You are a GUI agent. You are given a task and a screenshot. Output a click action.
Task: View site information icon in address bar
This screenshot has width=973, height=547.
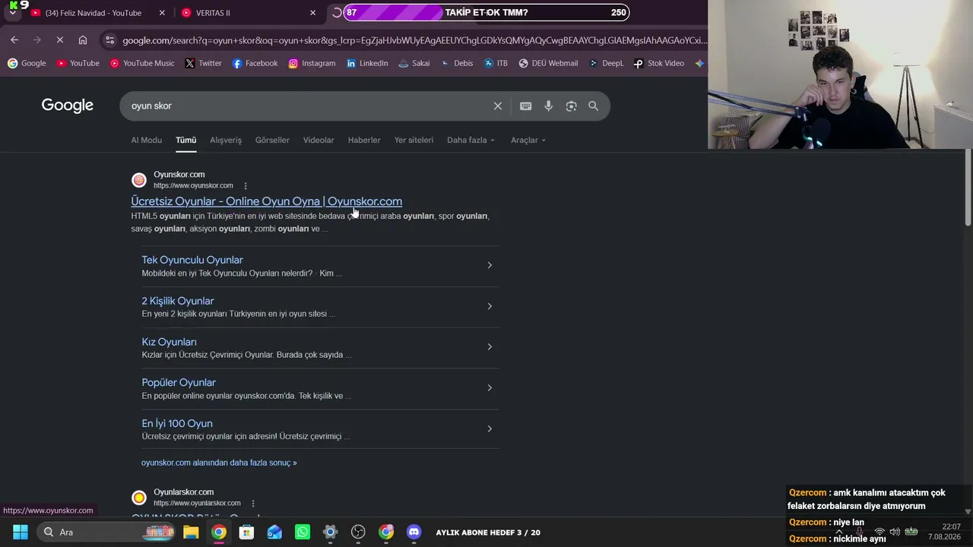(110, 40)
